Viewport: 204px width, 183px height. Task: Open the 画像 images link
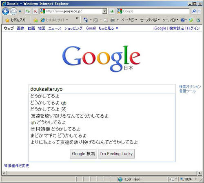[x=21, y=28]
